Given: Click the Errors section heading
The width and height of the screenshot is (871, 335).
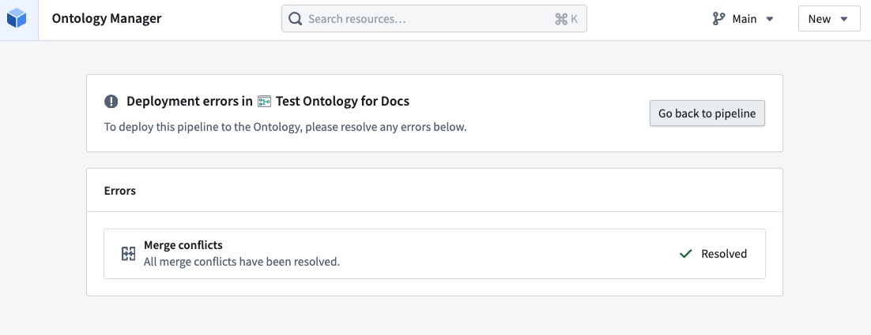Looking at the screenshot, I should coord(120,191).
